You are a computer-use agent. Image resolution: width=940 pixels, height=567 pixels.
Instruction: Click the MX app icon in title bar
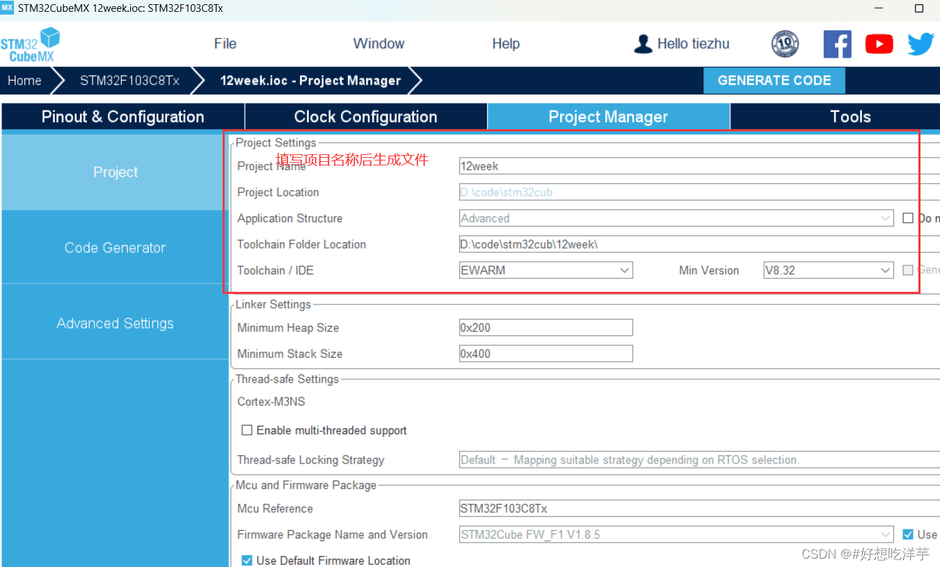pyautogui.click(x=7, y=8)
